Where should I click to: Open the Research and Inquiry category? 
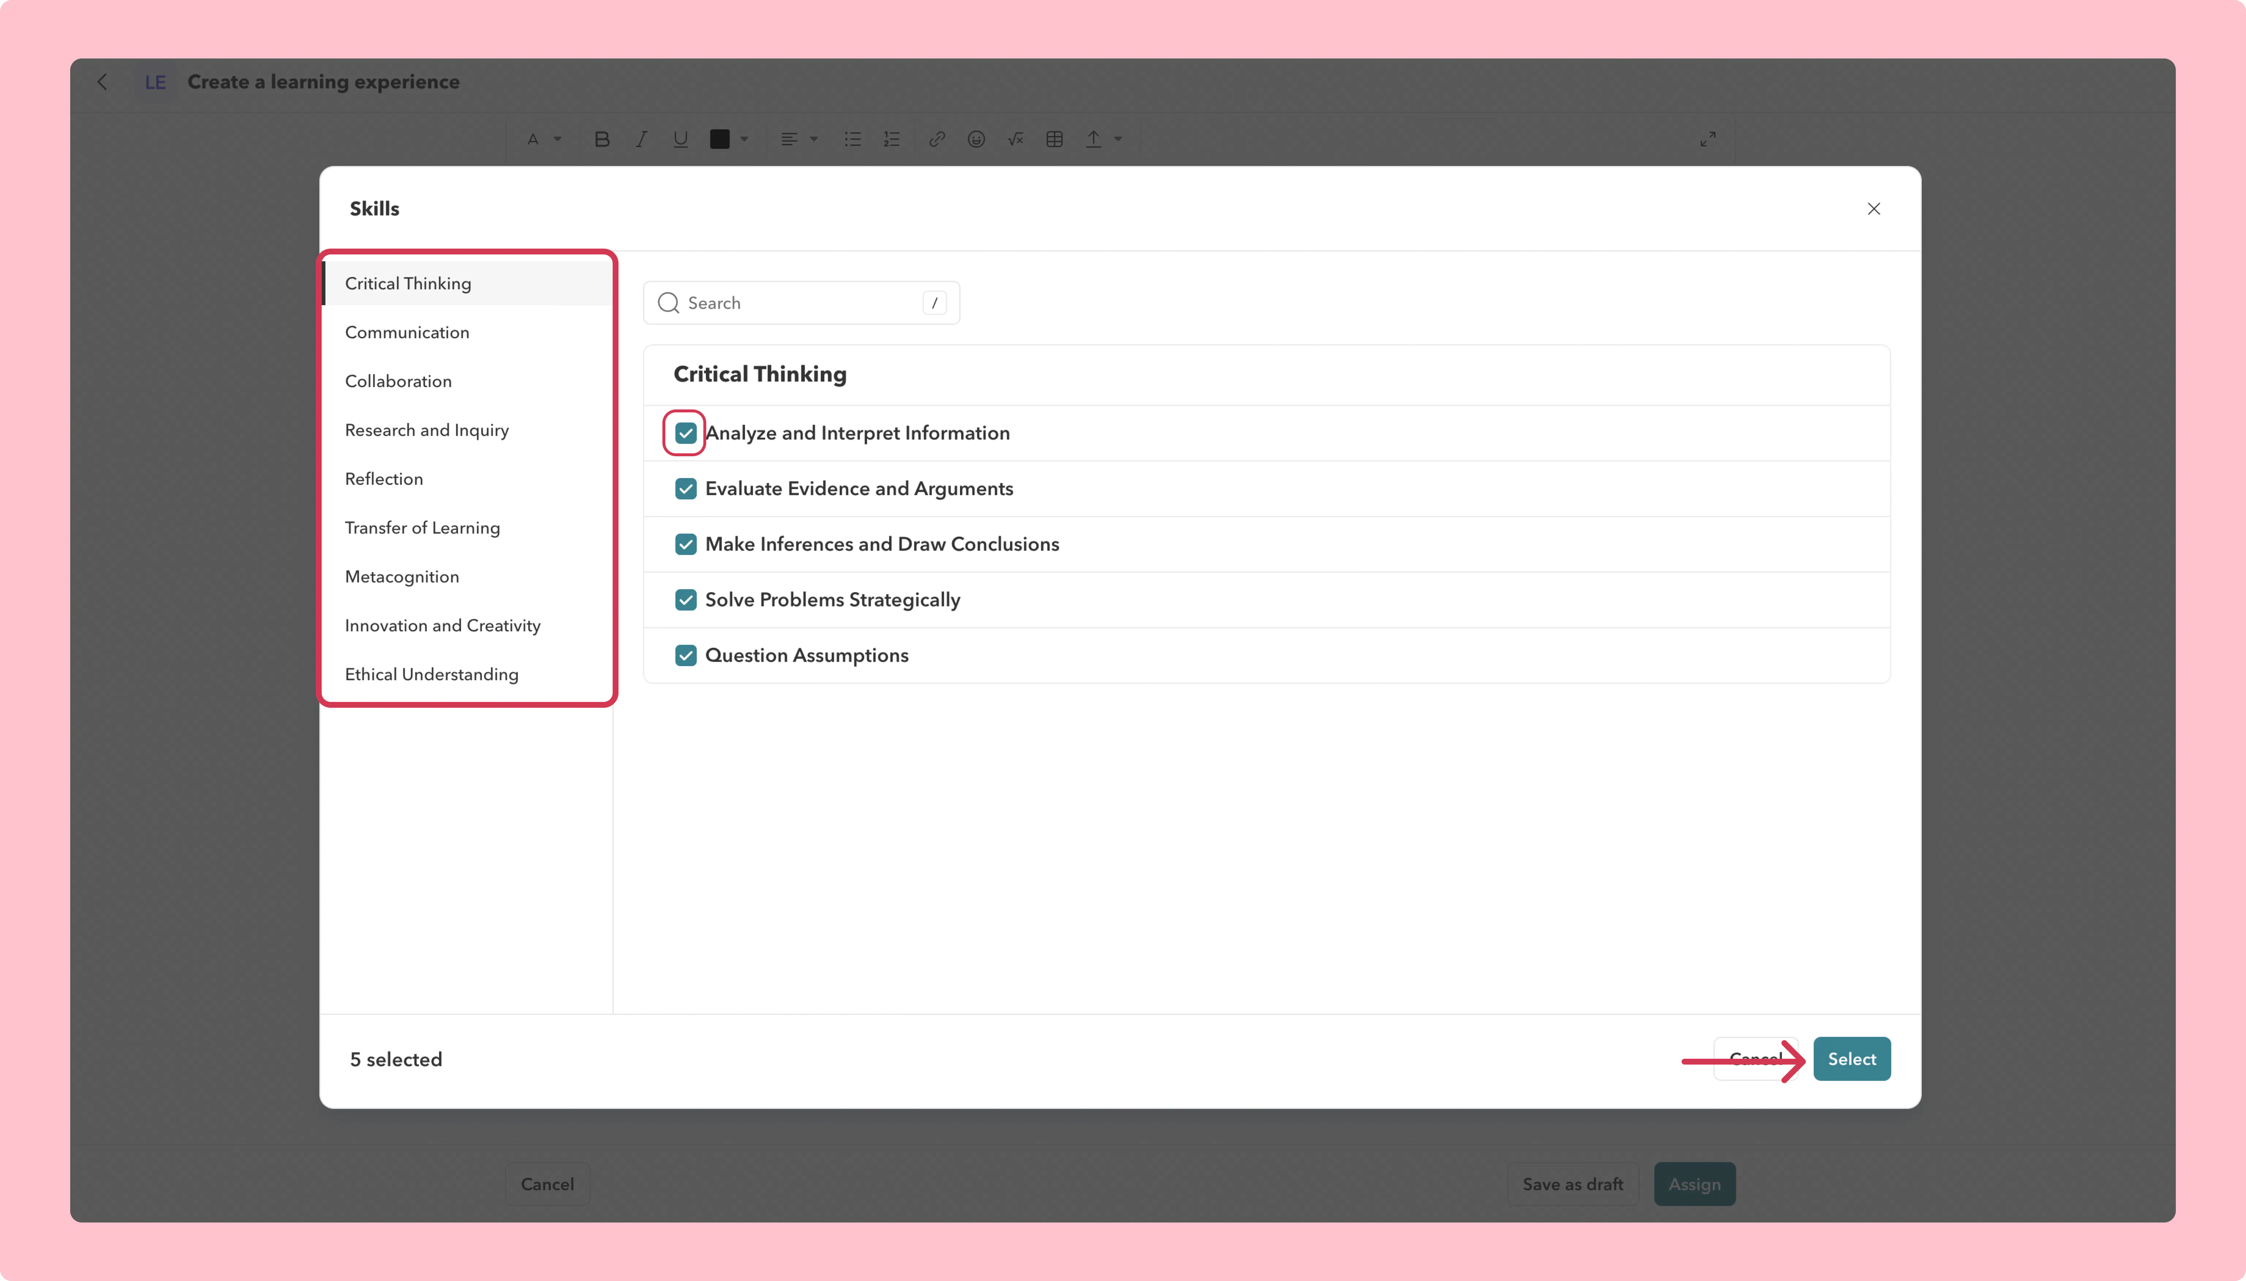click(467, 430)
